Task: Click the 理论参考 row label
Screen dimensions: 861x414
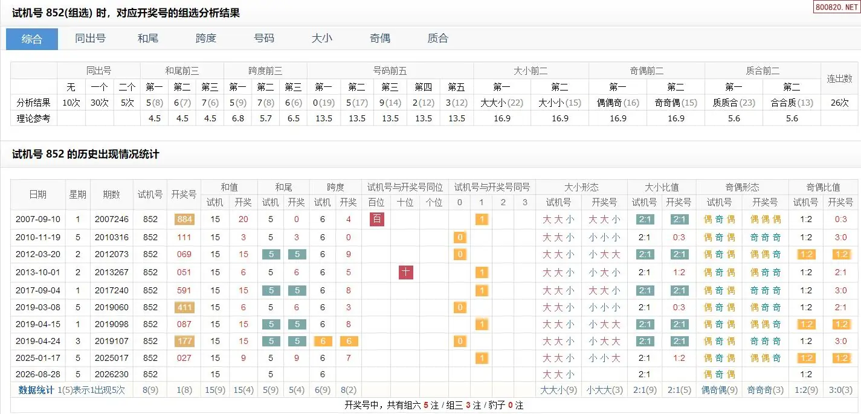Action: click(x=34, y=118)
